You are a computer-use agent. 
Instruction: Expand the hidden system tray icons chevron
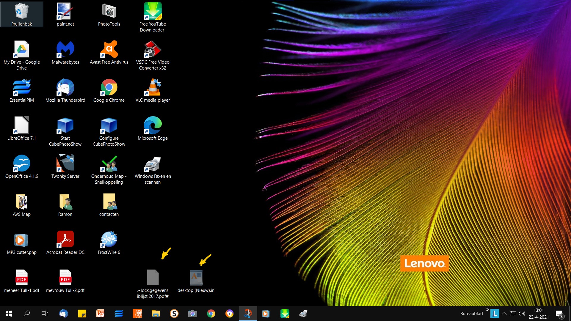504,314
